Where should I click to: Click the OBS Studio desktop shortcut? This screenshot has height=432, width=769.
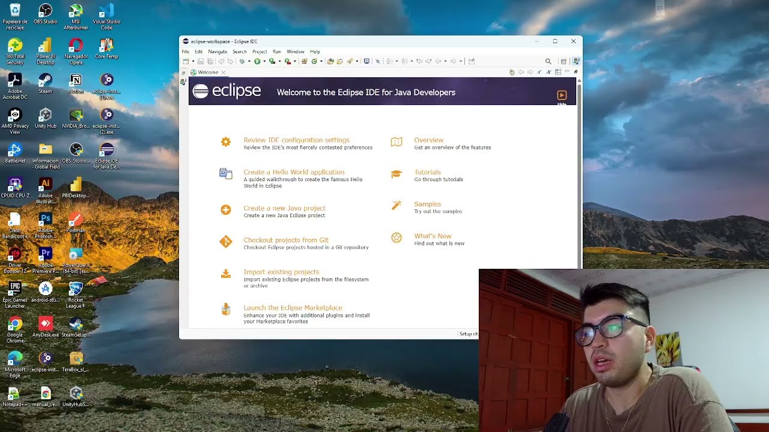coord(46,14)
